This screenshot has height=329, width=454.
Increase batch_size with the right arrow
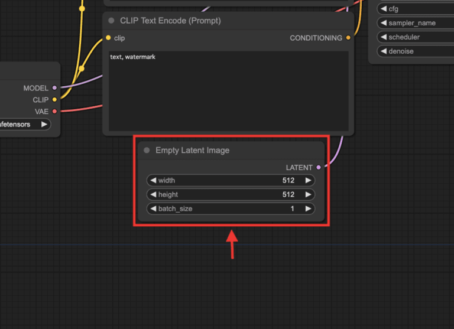coord(307,209)
